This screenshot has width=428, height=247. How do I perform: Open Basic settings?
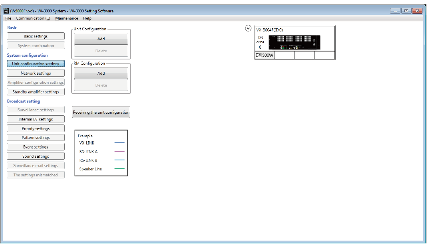[36, 36]
